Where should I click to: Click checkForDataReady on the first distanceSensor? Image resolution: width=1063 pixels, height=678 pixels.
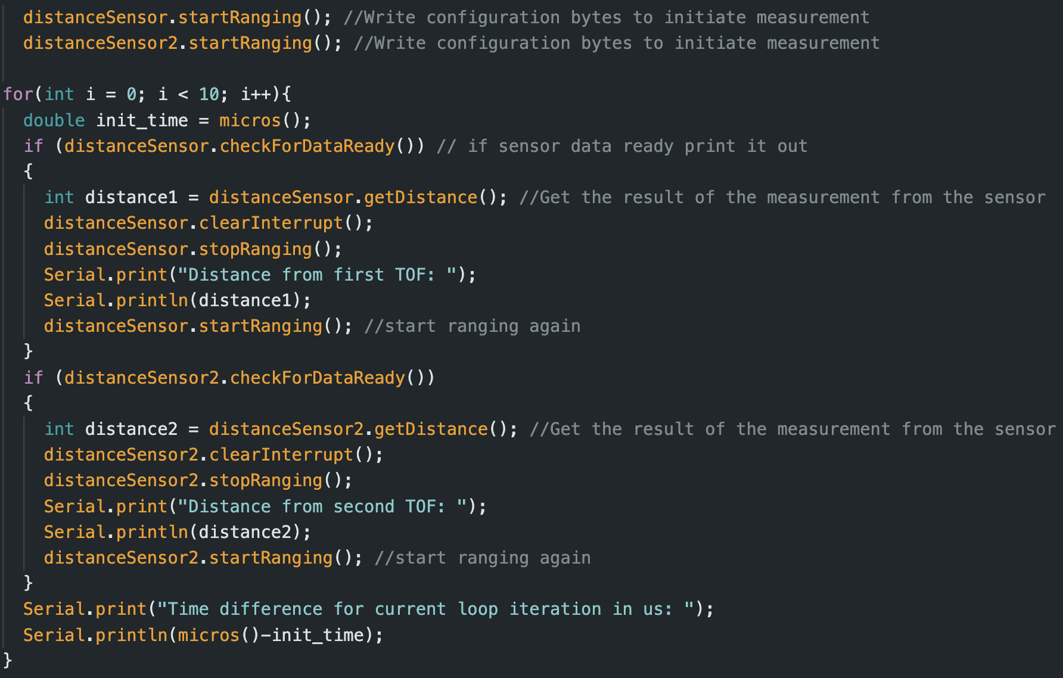[307, 146]
